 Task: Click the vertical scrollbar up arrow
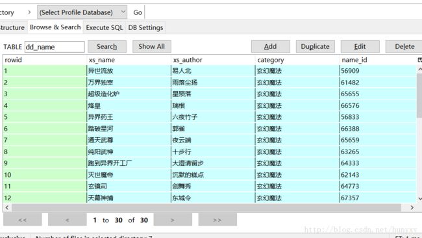coord(419,70)
